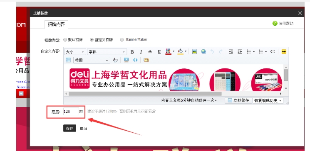Click the stationery set product image in banner
This screenshot has height=151, width=310.
184,80
